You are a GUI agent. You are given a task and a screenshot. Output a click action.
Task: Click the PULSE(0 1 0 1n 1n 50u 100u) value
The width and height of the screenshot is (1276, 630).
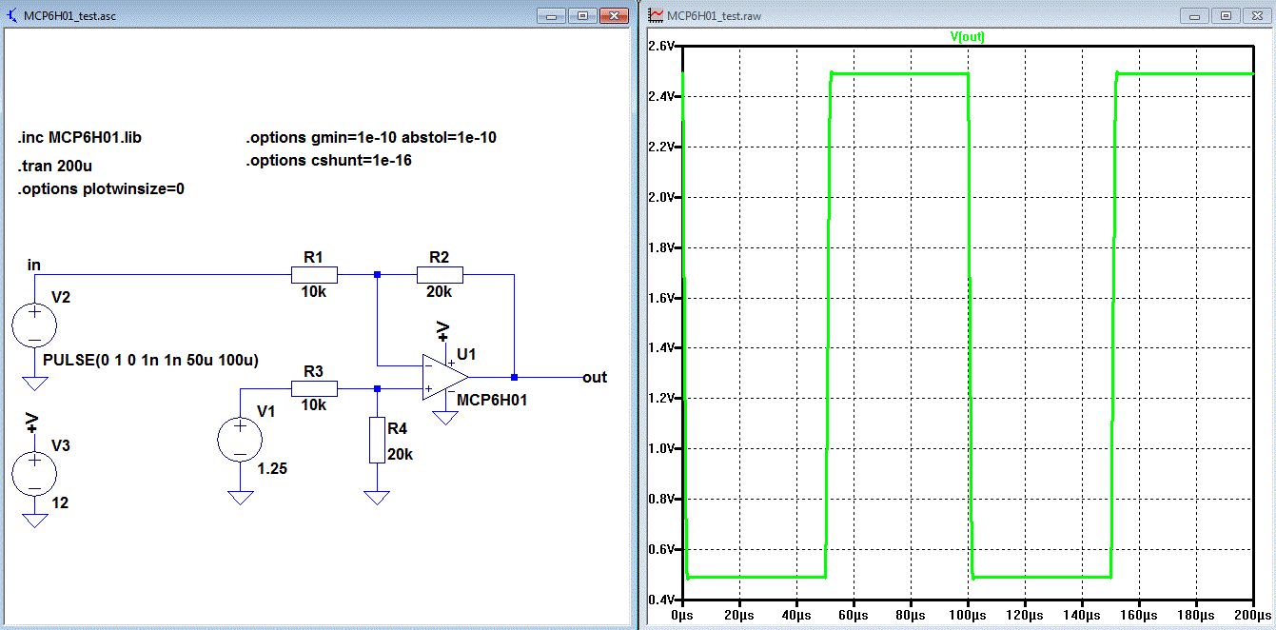[x=151, y=361]
